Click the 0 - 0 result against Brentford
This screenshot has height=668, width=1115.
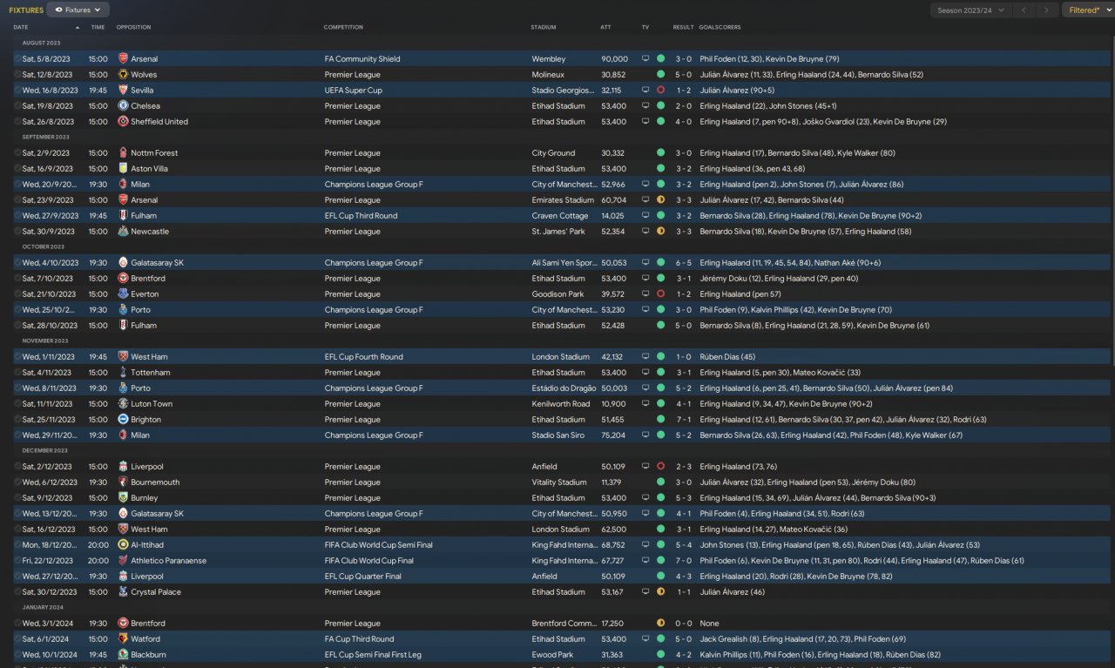point(683,624)
